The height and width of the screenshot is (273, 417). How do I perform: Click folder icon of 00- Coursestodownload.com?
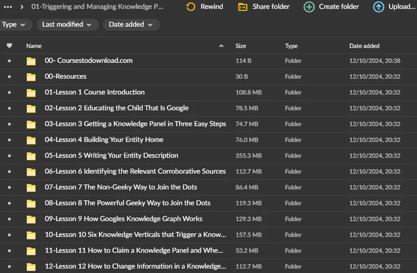point(31,61)
